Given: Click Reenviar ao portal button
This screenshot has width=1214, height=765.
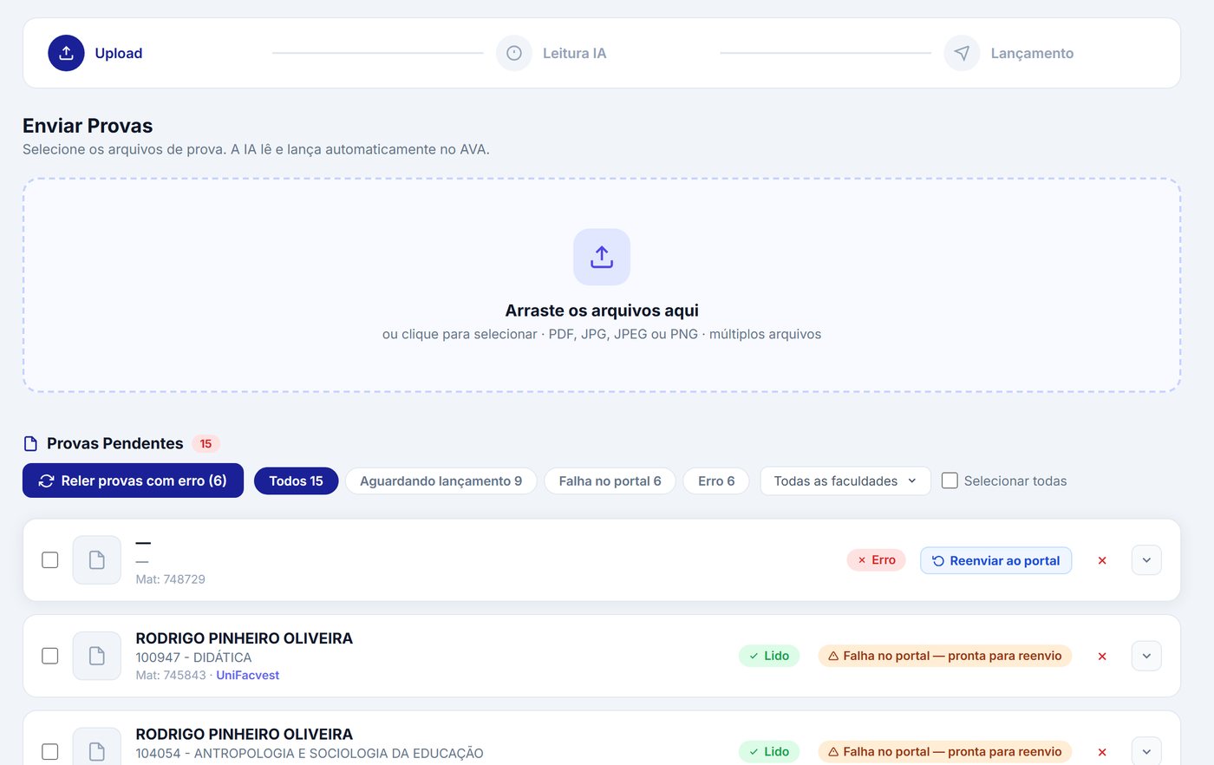Looking at the screenshot, I should tap(995, 560).
